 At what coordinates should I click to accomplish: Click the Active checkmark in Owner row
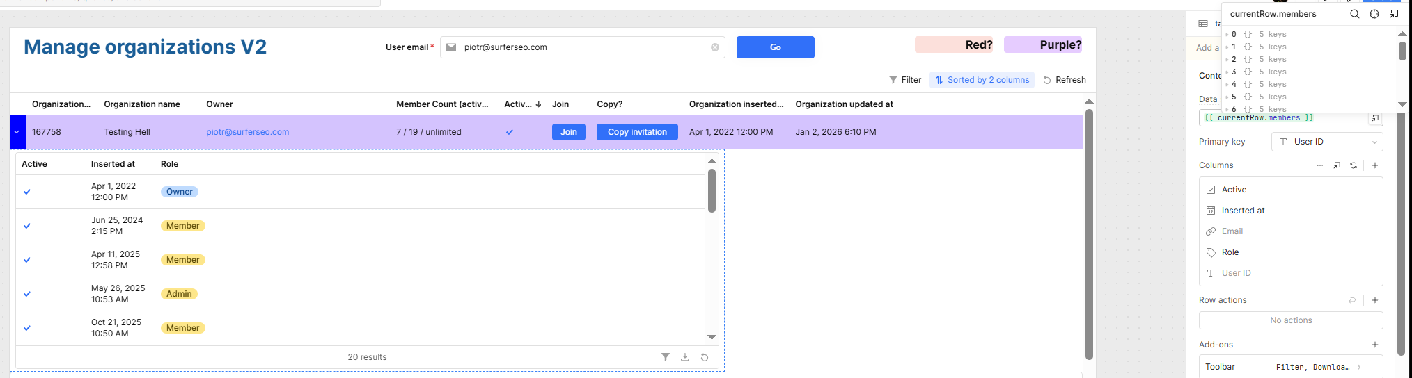[27, 192]
